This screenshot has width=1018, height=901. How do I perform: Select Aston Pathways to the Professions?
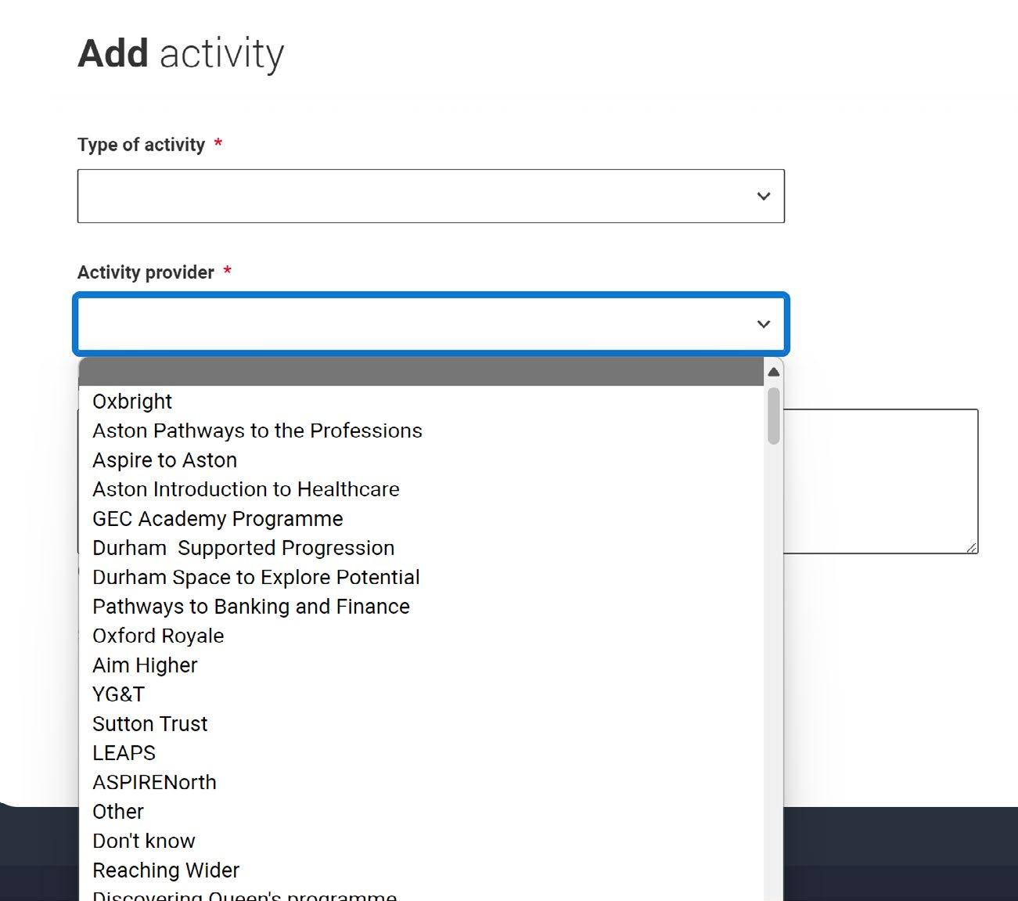tap(257, 431)
